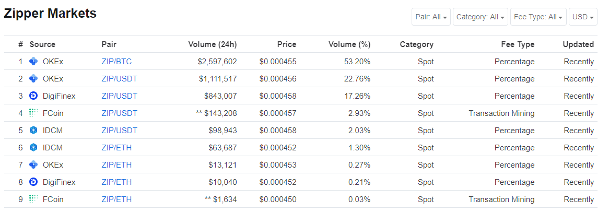Sort by the Pair column header
The width and height of the screenshot is (609, 212).
[109, 44]
